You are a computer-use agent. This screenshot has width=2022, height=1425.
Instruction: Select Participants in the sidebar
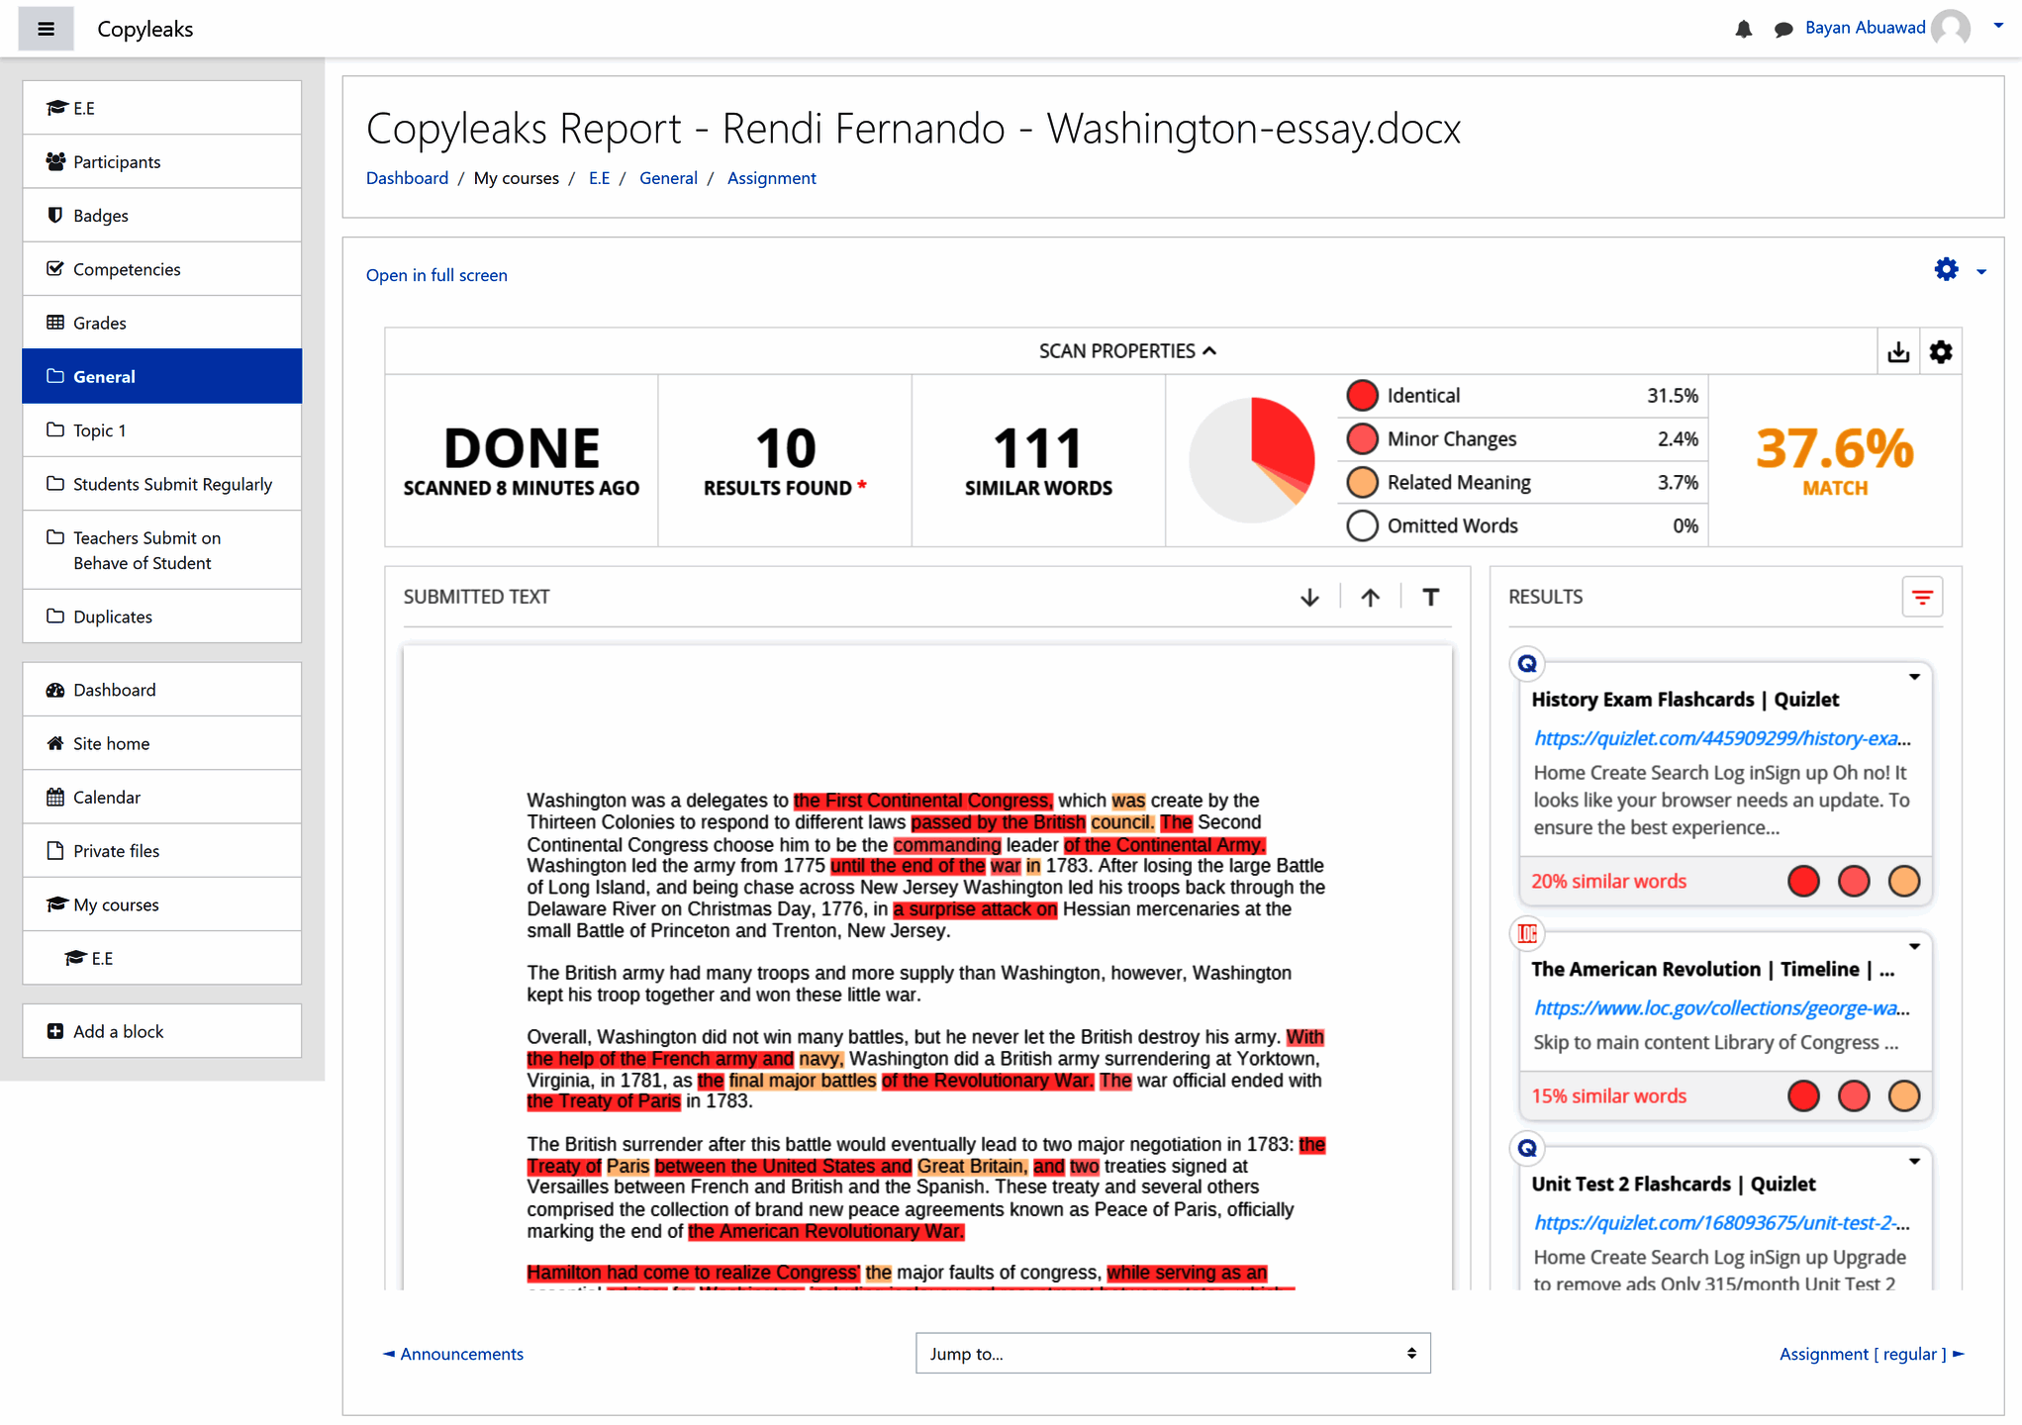click(116, 161)
